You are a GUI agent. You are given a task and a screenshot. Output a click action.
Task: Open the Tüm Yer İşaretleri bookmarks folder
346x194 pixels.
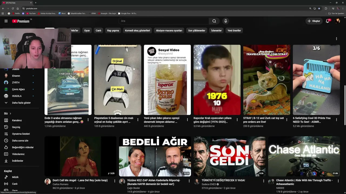[336, 13]
